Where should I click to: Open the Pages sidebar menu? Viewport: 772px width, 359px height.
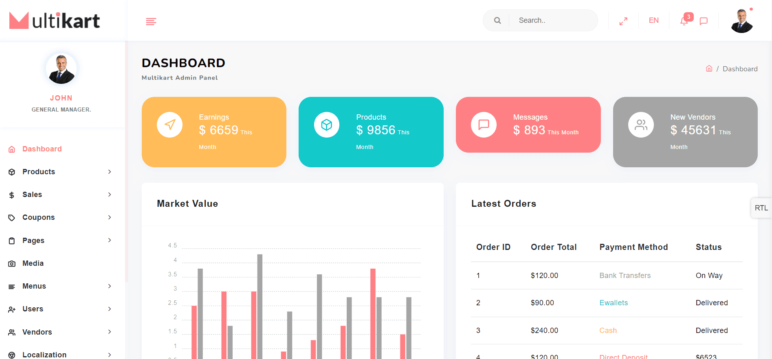pos(33,241)
